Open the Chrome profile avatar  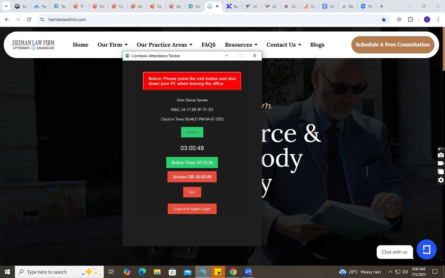pyautogui.click(x=427, y=19)
